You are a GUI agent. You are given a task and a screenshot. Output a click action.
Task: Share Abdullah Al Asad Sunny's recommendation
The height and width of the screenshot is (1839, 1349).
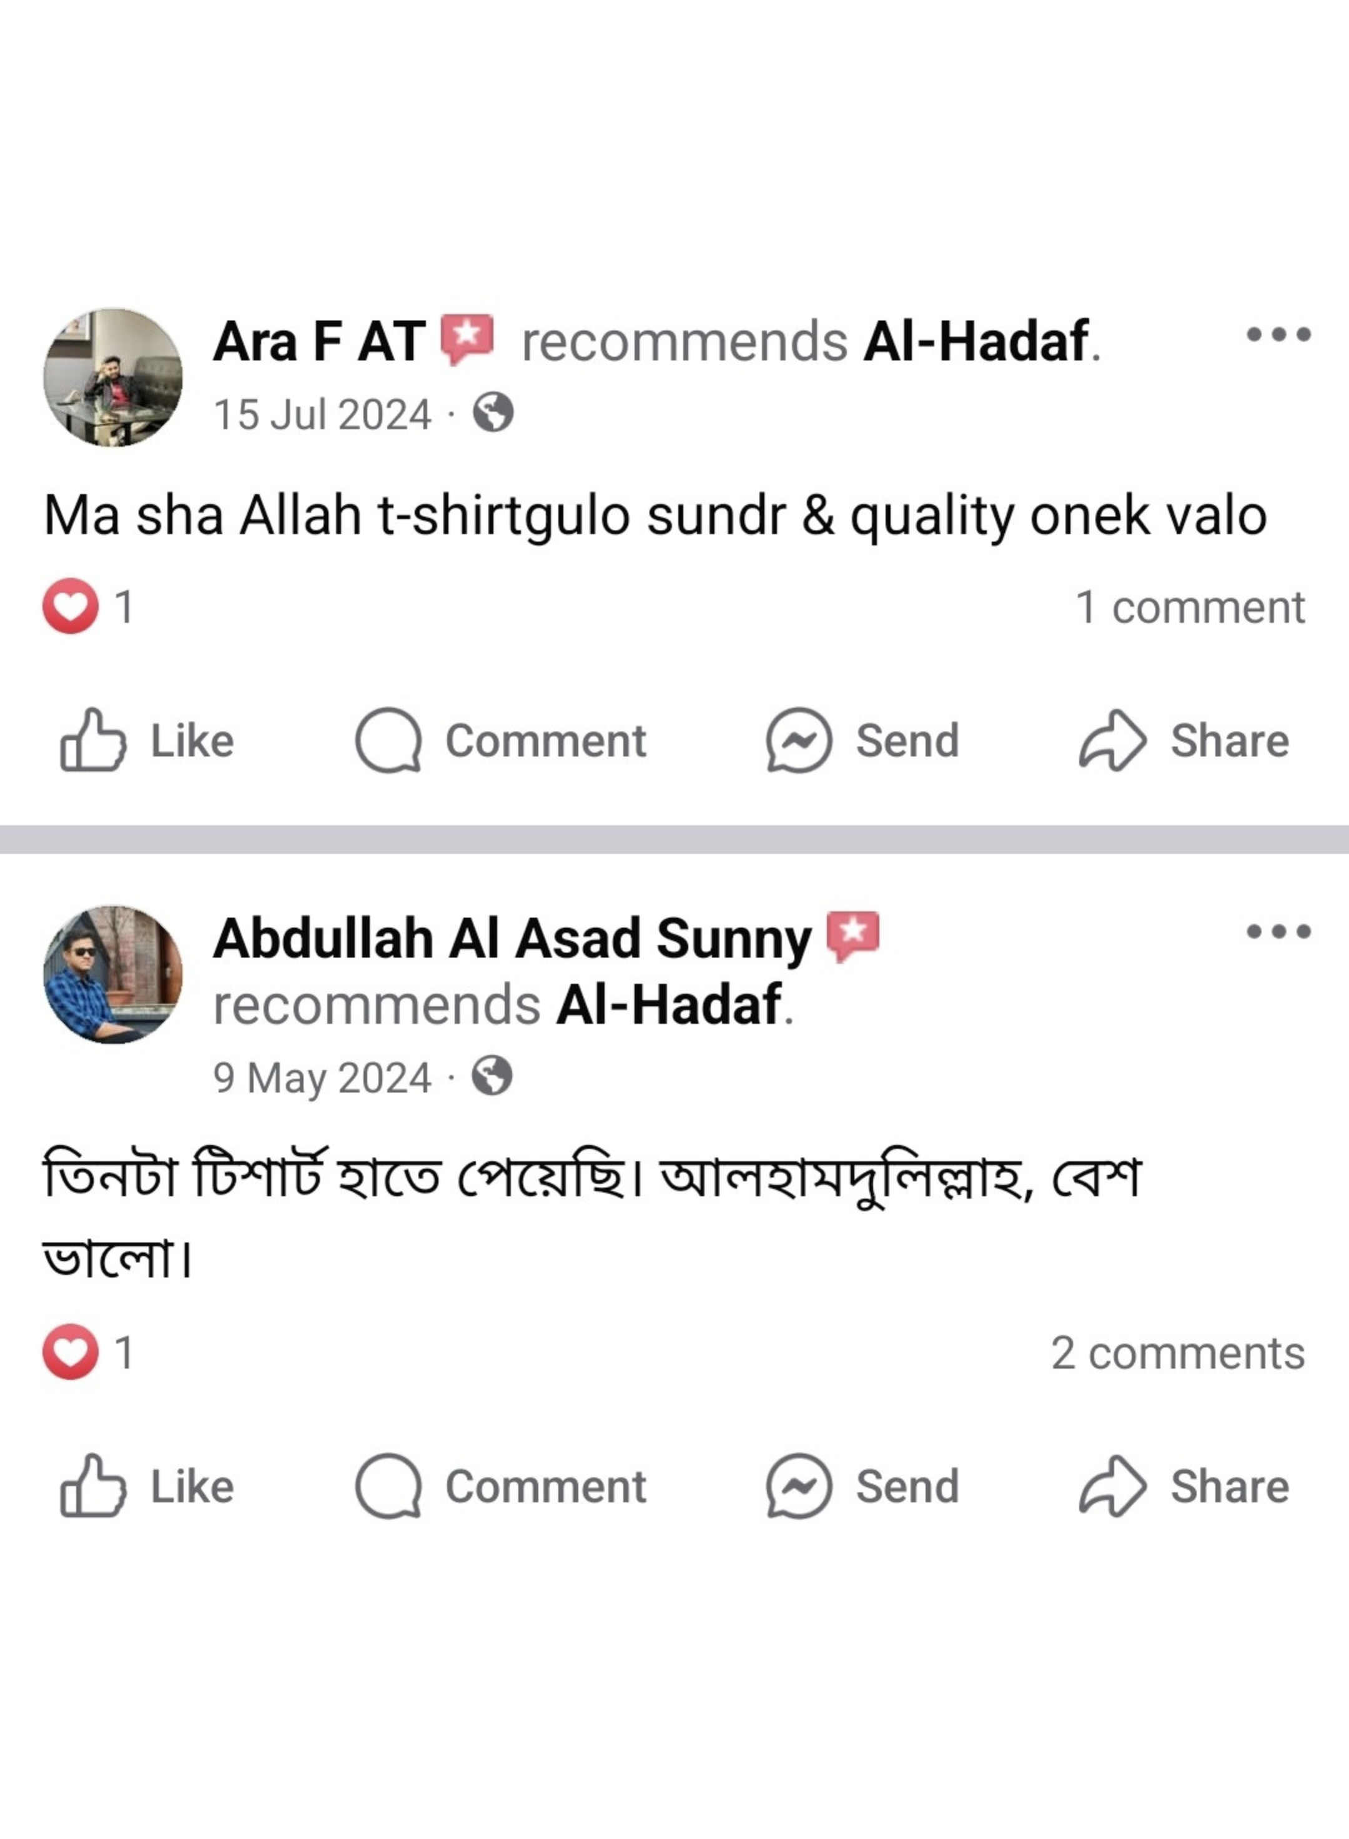[1183, 1486]
